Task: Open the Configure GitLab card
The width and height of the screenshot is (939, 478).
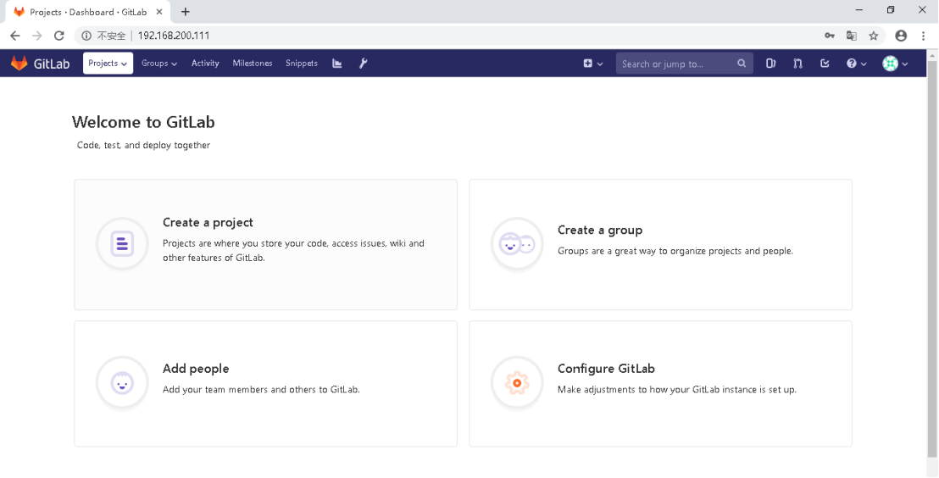Action: click(x=660, y=383)
